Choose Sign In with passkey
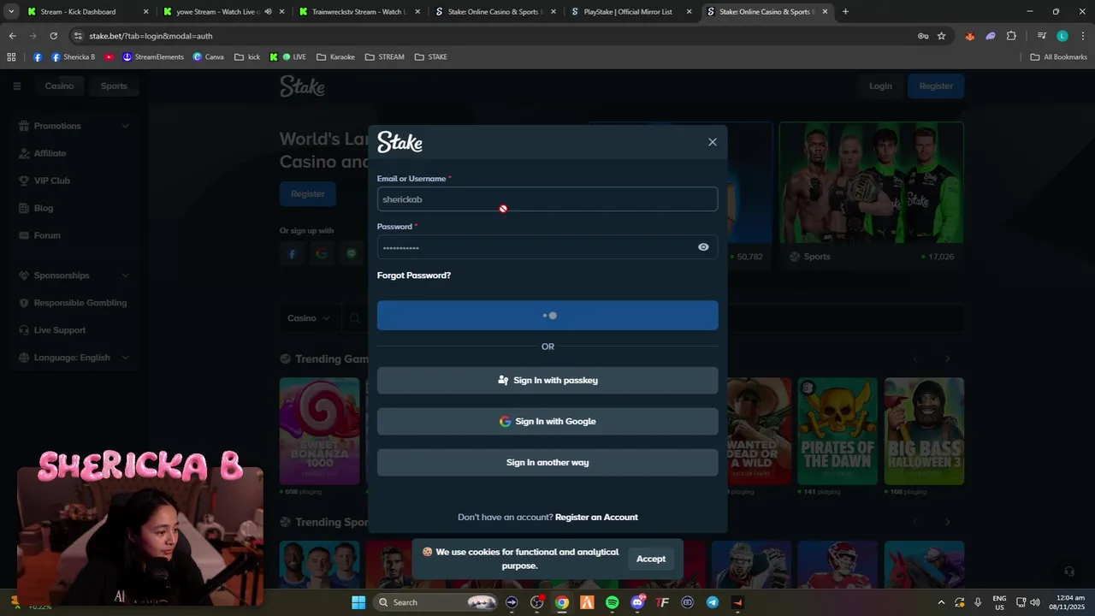Image resolution: width=1095 pixels, height=616 pixels. (547, 381)
